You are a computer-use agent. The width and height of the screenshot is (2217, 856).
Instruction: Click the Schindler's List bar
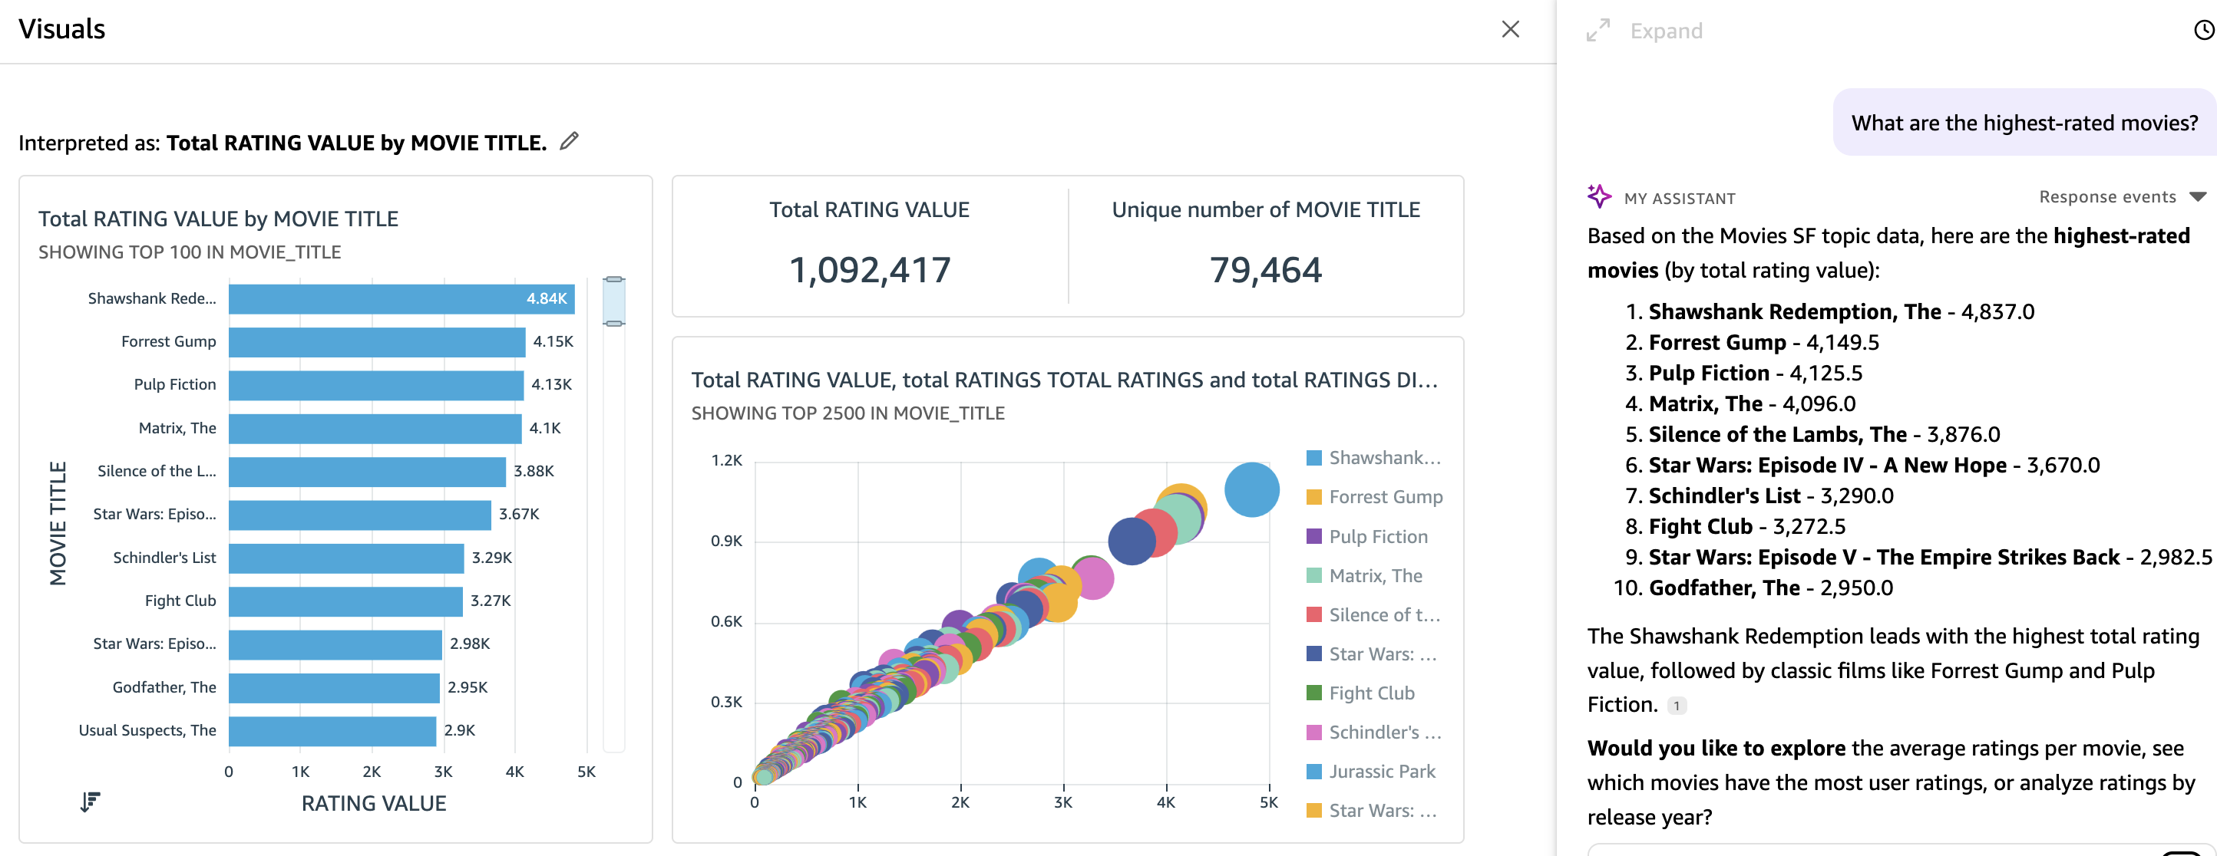(x=346, y=558)
